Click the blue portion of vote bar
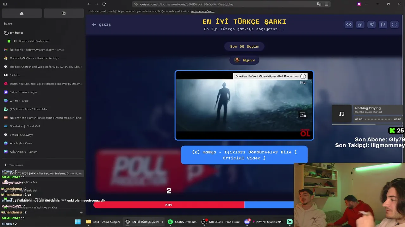The width and height of the screenshot is (405, 227). 269,205
